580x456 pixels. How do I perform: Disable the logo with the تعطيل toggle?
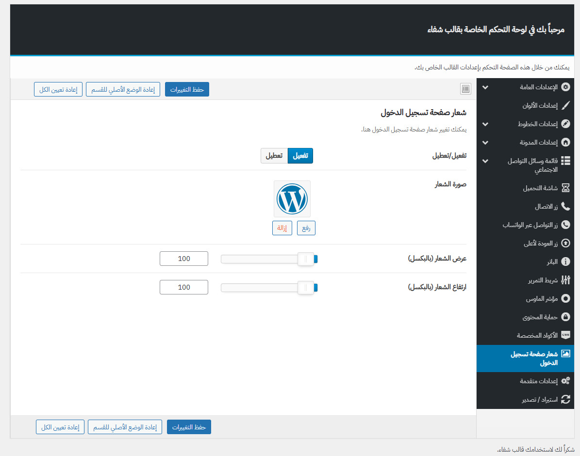click(274, 156)
